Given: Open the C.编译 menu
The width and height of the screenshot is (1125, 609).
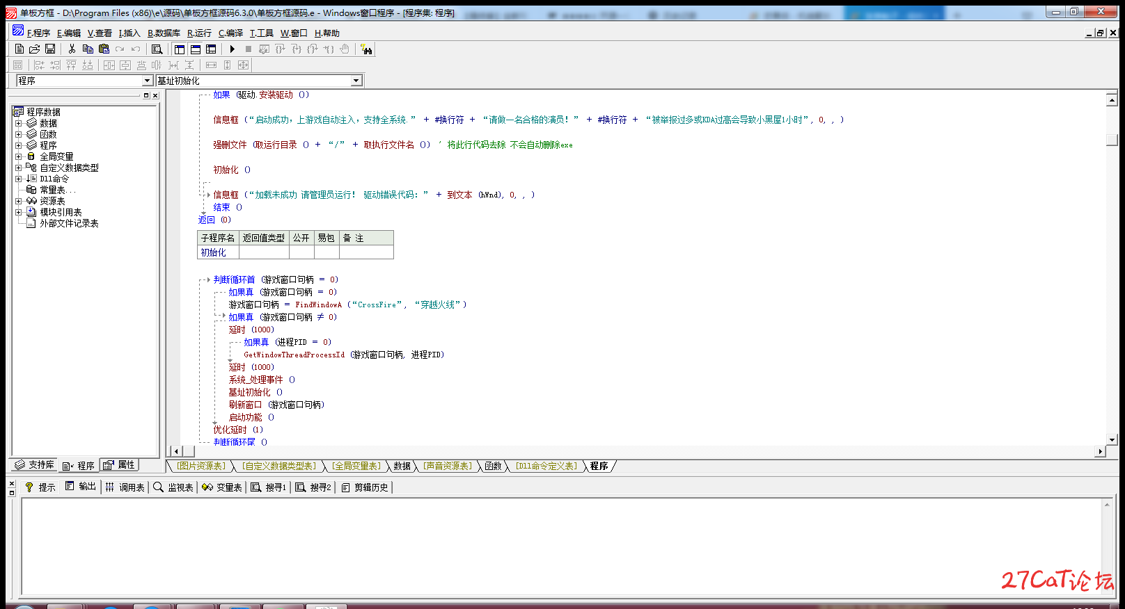Looking at the screenshot, I should pyautogui.click(x=230, y=33).
